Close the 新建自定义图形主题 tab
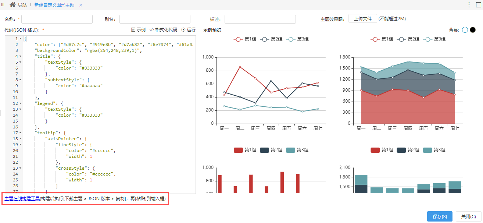This screenshot has width=483, height=223. [x=81, y=5]
